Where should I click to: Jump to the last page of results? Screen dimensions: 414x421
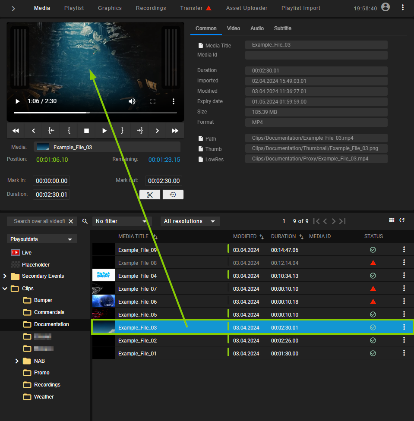[x=341, y=221]
